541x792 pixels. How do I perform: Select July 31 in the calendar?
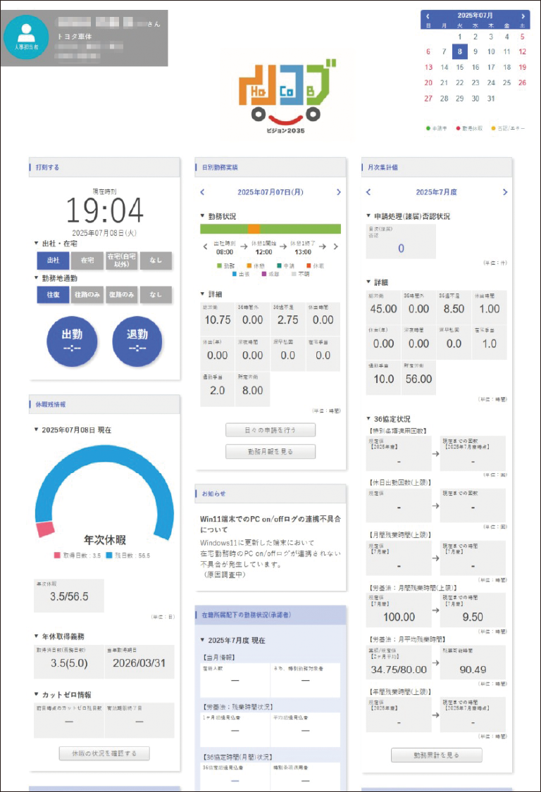(491, 99)
